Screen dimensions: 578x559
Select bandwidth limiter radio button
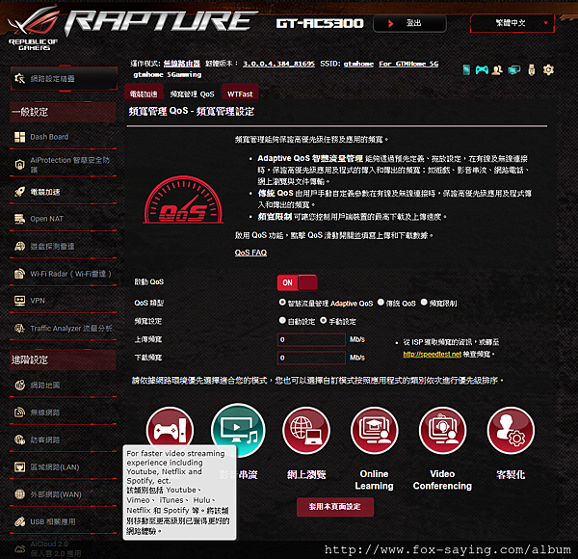pos(424,303)
